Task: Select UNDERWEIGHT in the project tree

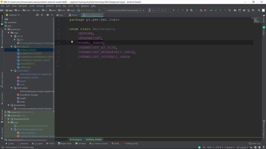Action: click(x=27, y=64)
